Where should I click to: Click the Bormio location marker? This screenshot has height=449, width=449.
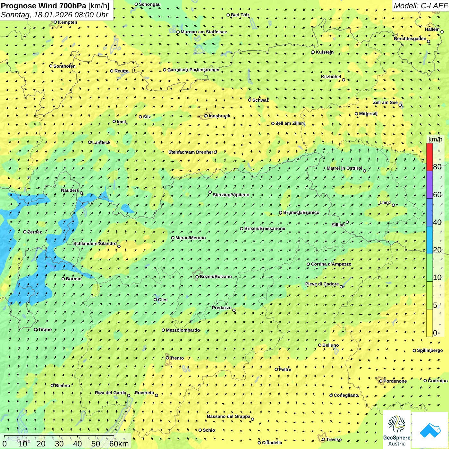pyautogui.click(x=63, y=279)
